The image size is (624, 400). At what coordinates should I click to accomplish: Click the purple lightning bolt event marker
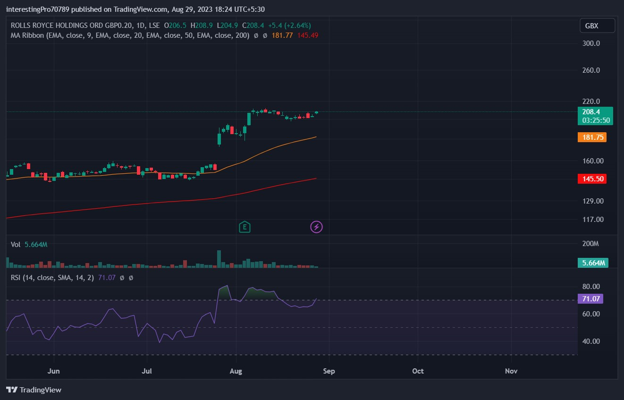(316, 227)
